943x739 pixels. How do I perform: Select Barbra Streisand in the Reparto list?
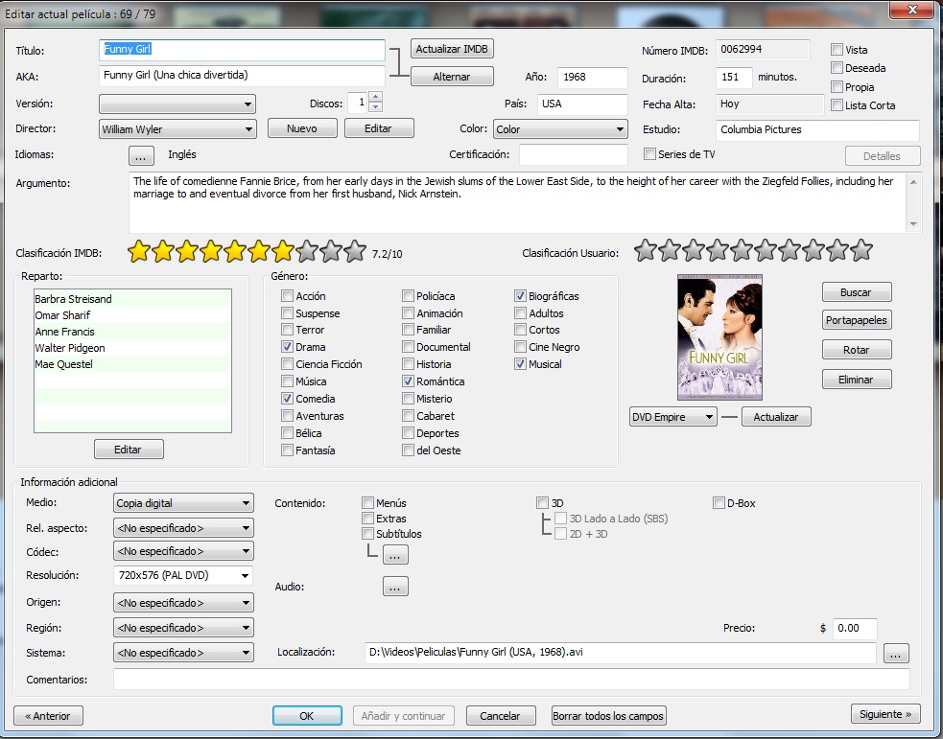click(73, 299)
